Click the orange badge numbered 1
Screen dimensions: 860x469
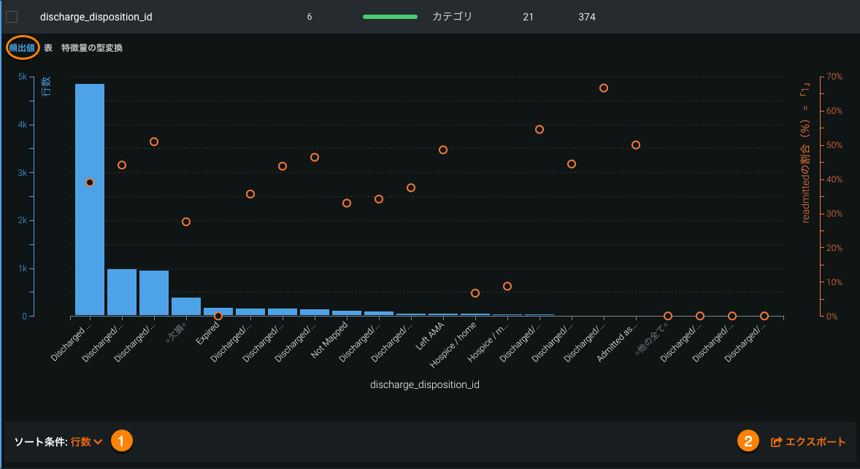121,441
